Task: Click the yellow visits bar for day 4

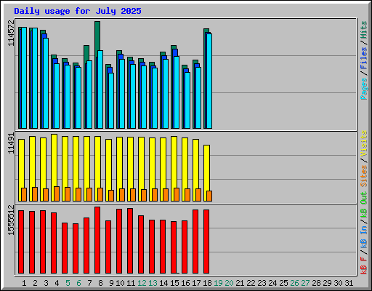Action: pyautogui.click(x=54, y=160)
